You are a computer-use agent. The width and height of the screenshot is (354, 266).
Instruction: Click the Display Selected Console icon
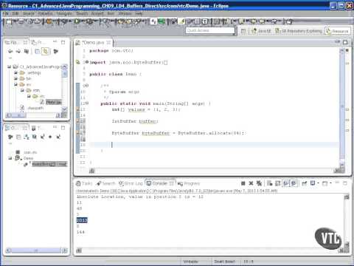click(x=313, y=183)
